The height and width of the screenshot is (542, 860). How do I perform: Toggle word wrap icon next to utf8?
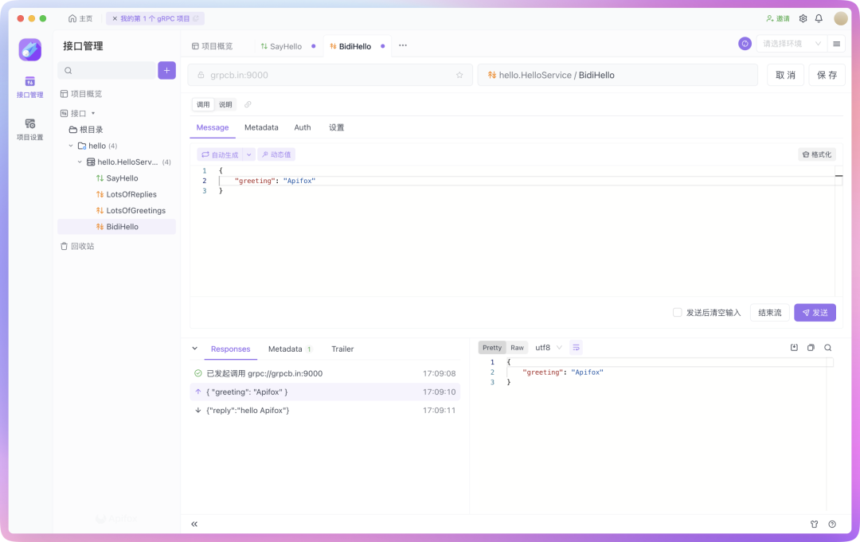(576, 348)
